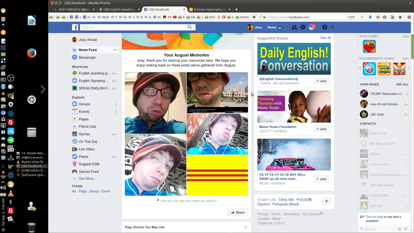Click Firefox back arrow button
Viewport: 414px width, 233px height.
[255, 17]
